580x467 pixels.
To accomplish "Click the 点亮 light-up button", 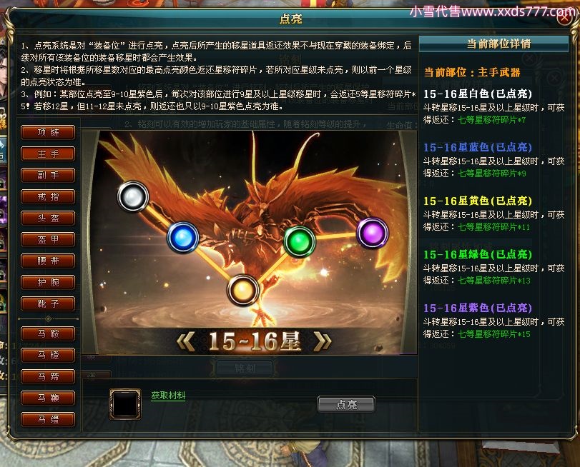I will [x=346, y=405].
